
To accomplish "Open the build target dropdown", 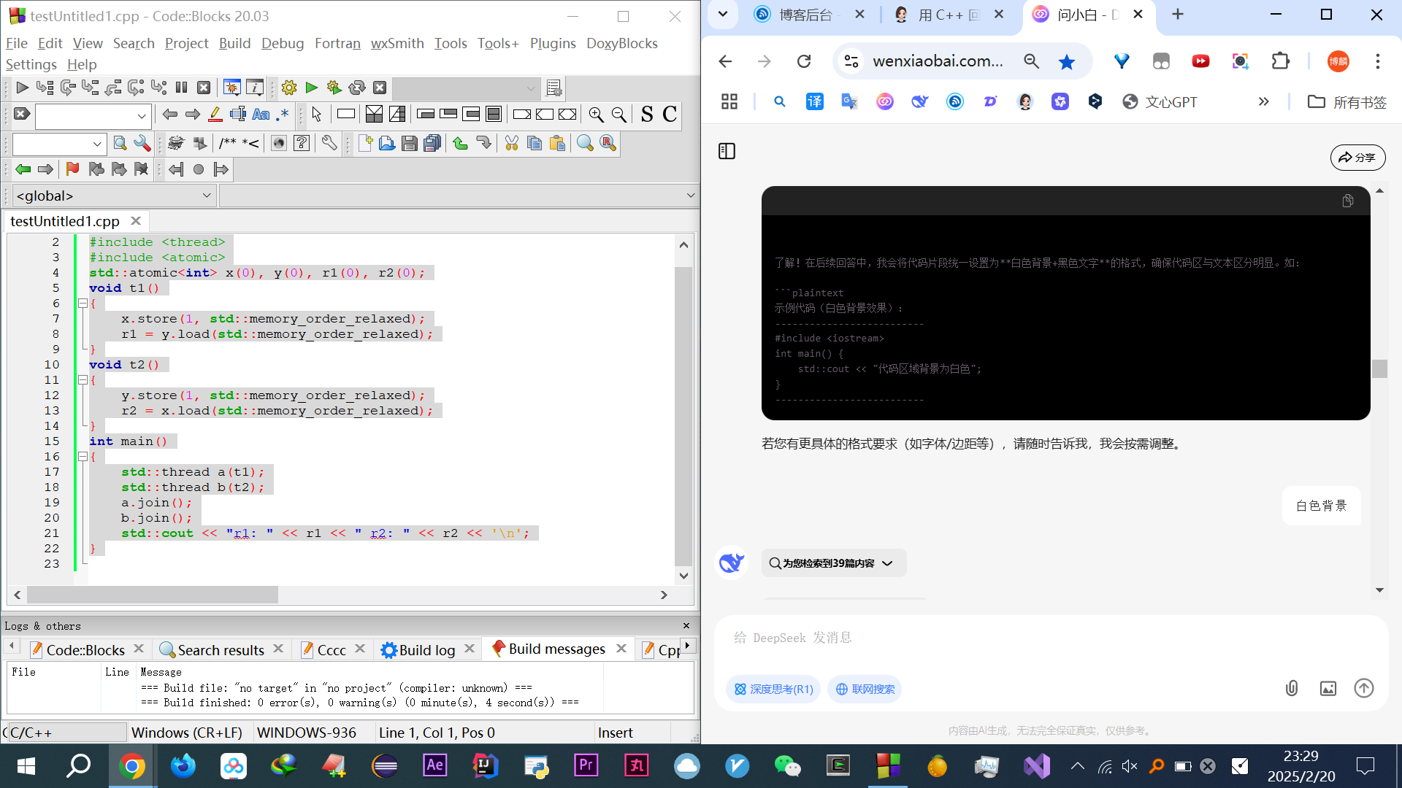I will (x=466, y=88).
